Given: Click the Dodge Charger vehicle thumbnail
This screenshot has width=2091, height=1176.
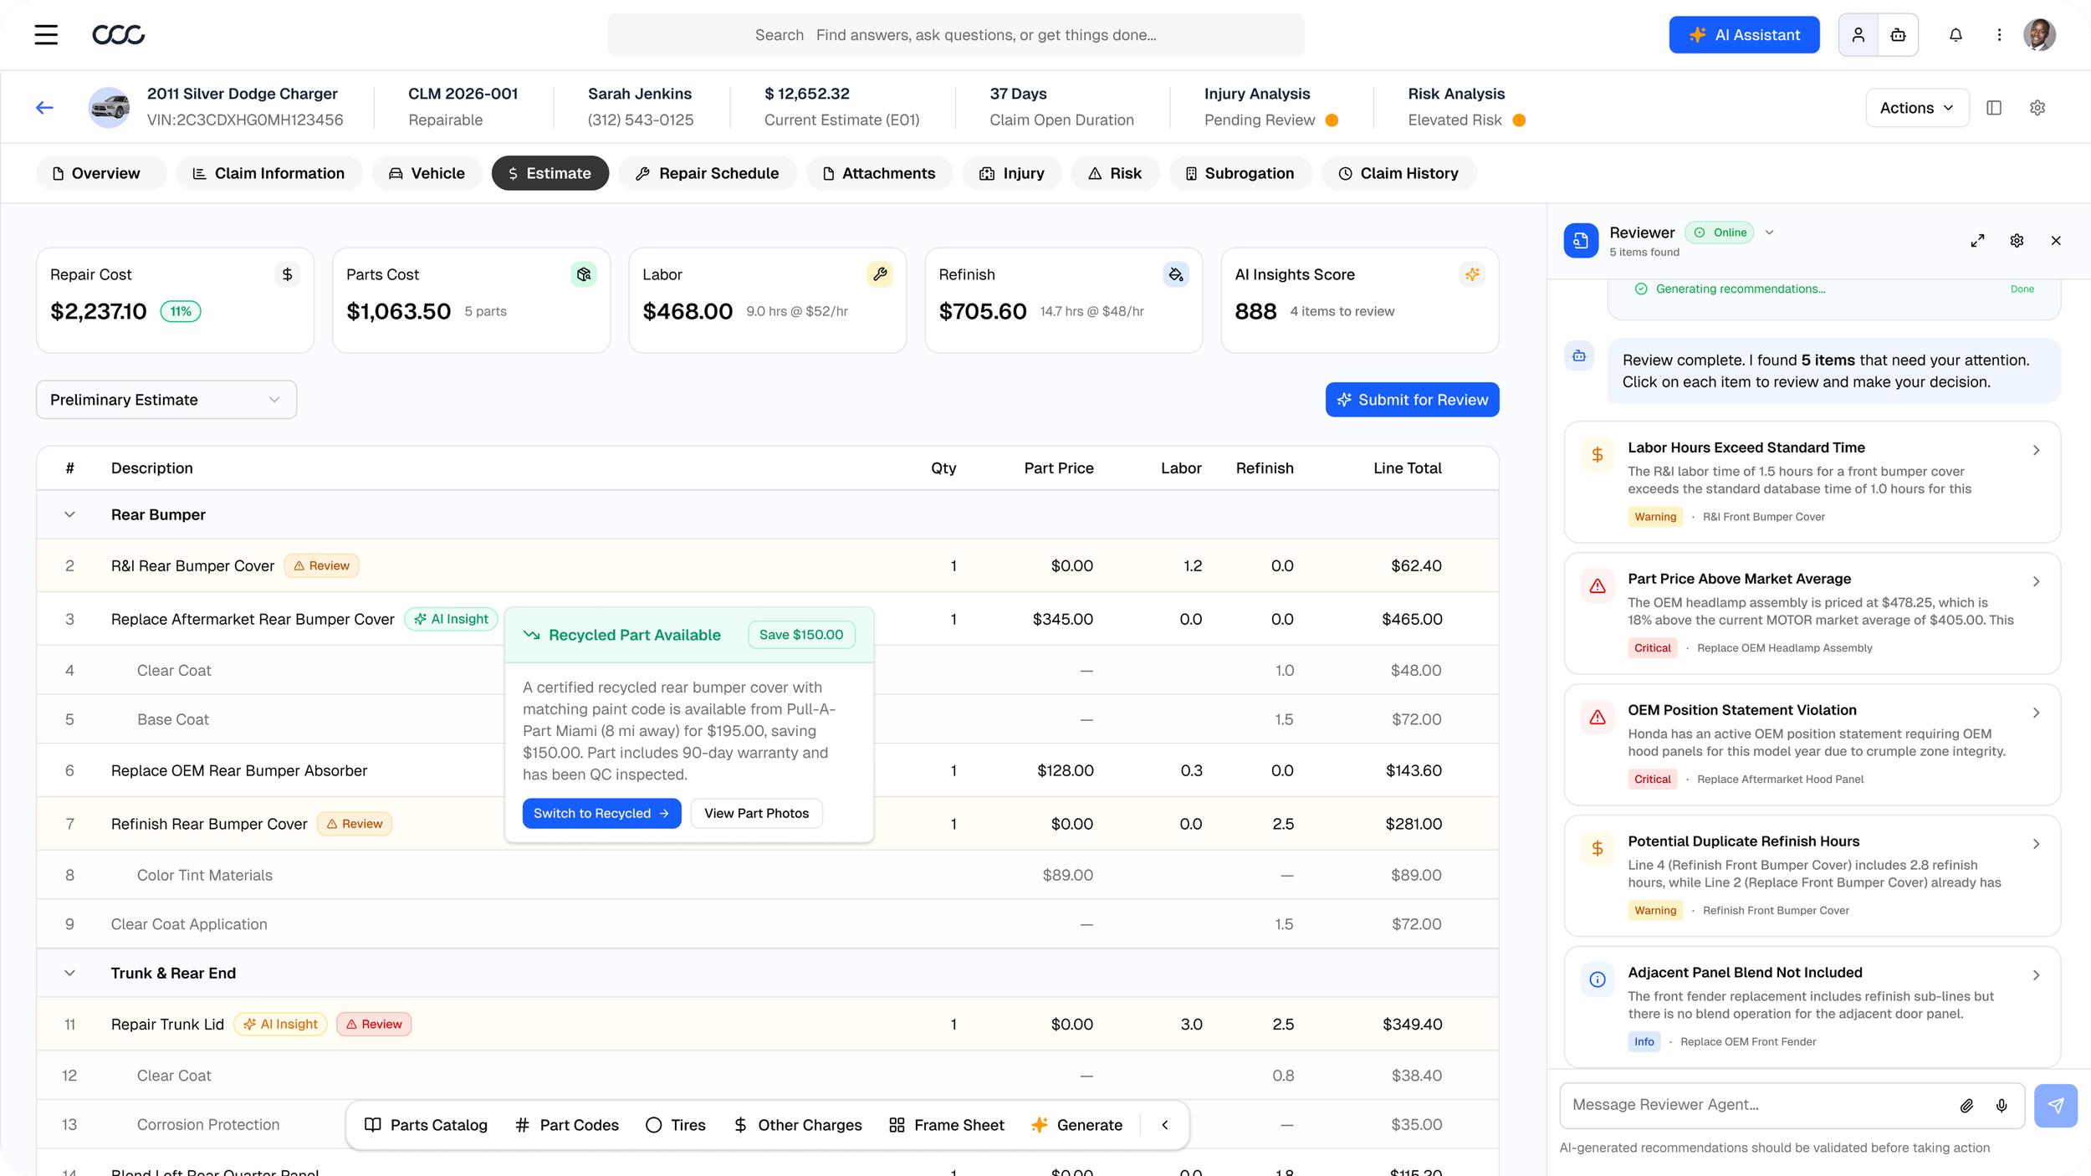Looking at the screenshot, I should [110, 107].
